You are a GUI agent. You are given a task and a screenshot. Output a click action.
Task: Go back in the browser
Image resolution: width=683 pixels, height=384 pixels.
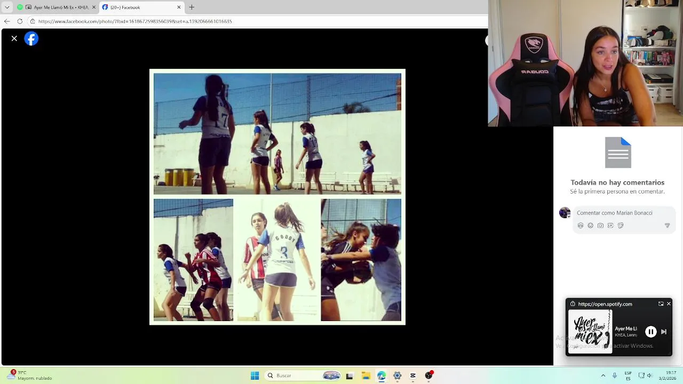[7, 21]
